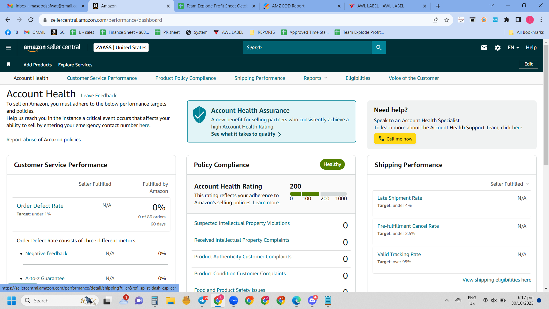The width and height of the screenshot is (549, 309).
Task: Click the Windows taskbar Search box
Action: point(60,300)
